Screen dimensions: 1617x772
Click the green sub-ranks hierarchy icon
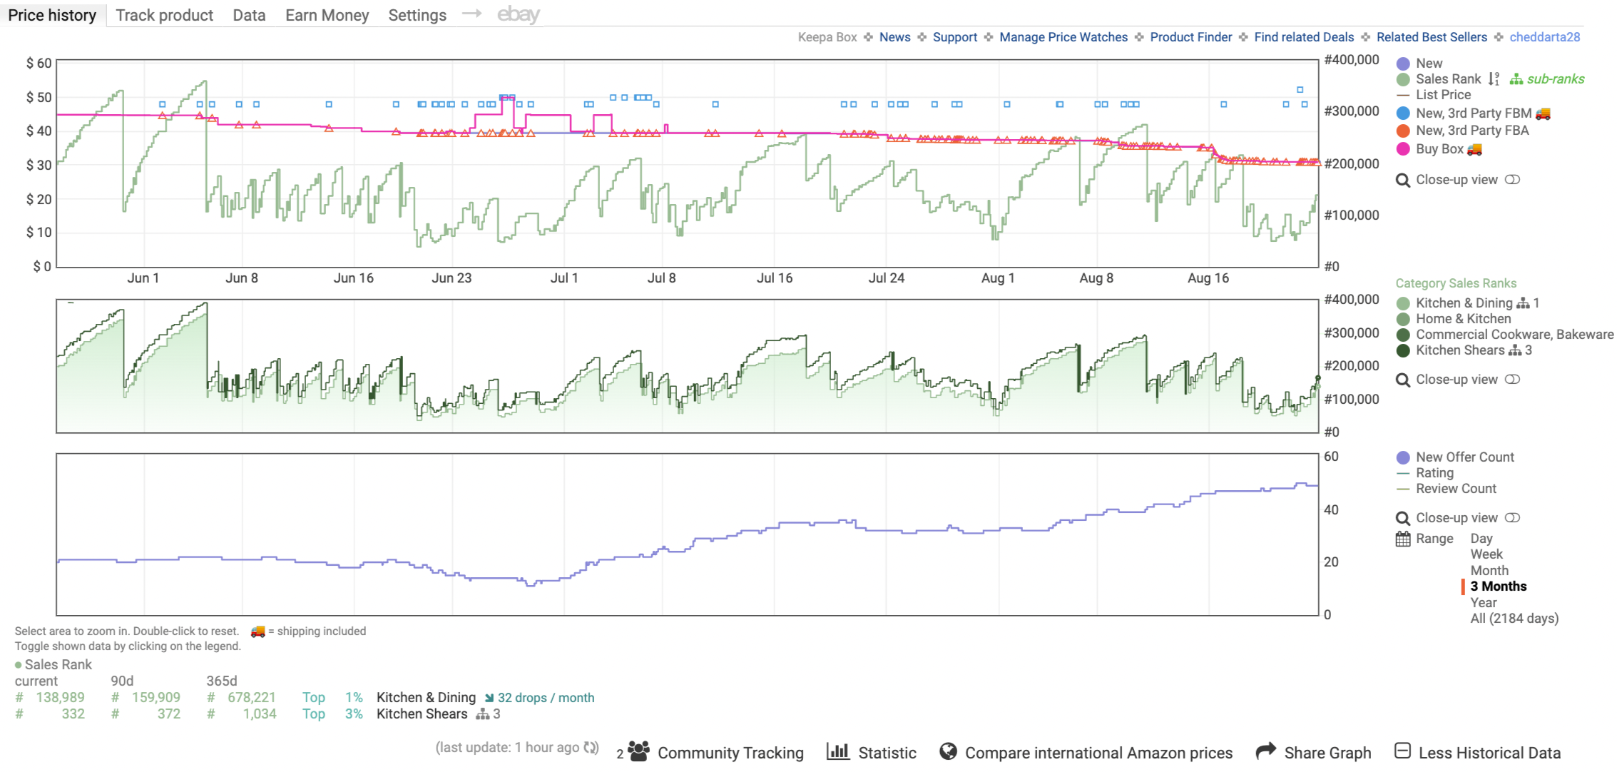(x=1516, y=79)
